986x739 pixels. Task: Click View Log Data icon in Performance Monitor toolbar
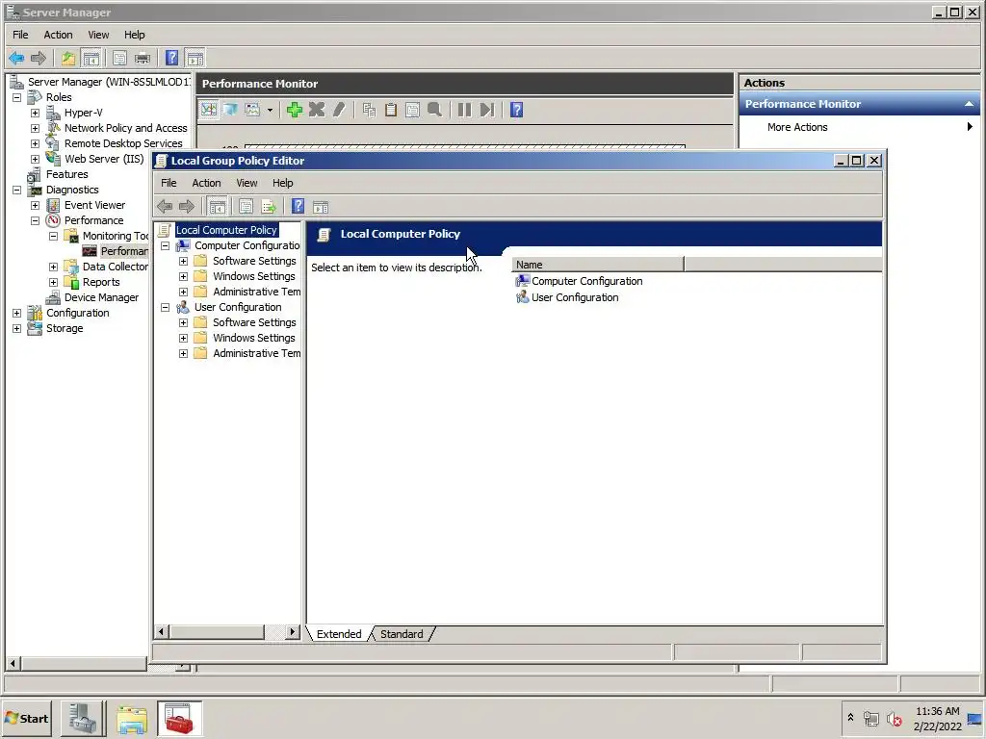230,110
